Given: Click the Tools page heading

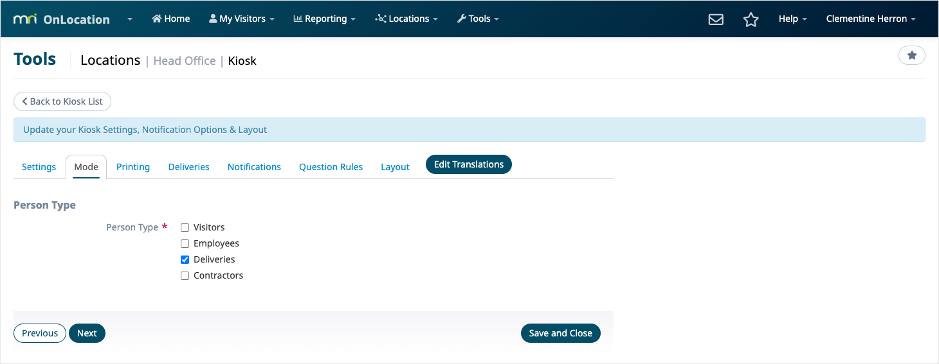Looking at the screenshot, I should pyautogui.click(x=35, y=59).
